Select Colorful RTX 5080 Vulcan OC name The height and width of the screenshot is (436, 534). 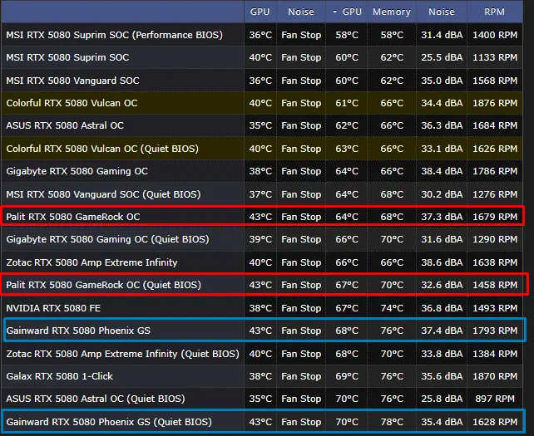coord(72,103)
